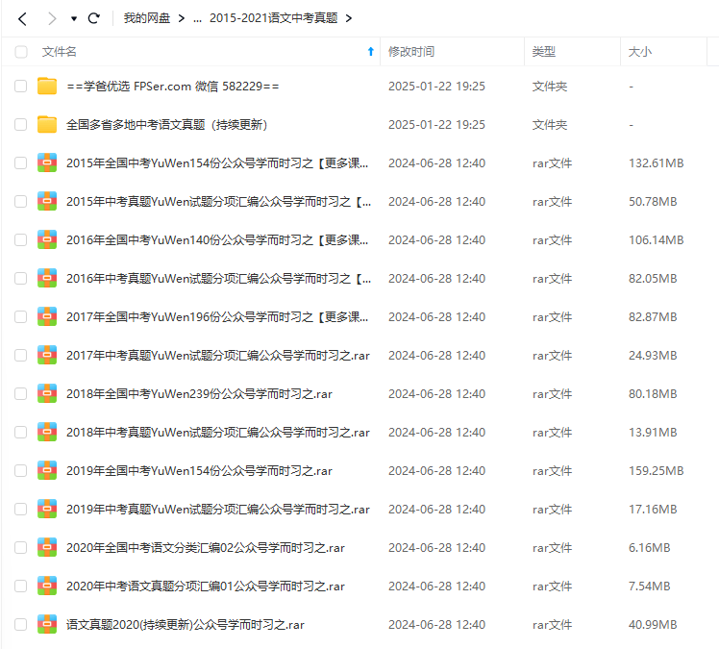Select checkbox for 2018年全国中考YuWen239份 file
The image size is (719, 649).
20,394
